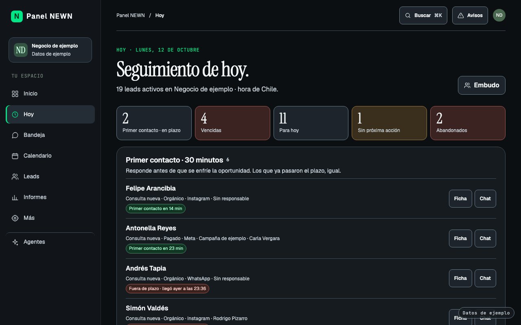Screen dimensions: 521x325
Task: Click the people icon in Embudo button
Action: click(x=467, y=85)
